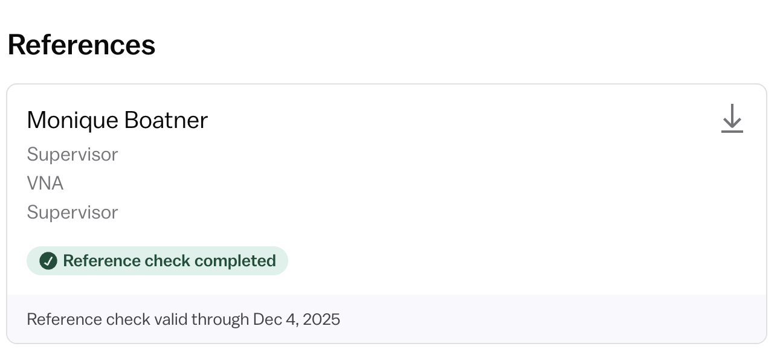Click the word Boatner in the name
Image resolution: width=783 pixels, height=361 pixels.
tap(166, 121)
